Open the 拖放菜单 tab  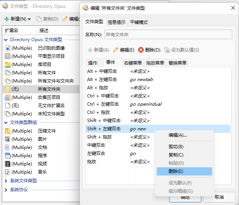155,63
